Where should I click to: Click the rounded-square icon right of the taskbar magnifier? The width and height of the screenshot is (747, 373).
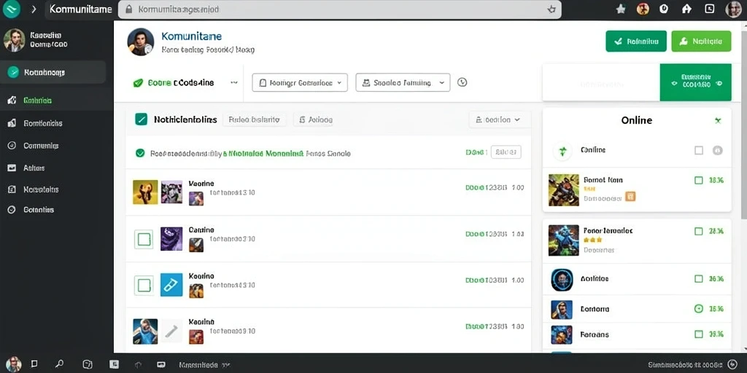(x=88, y=364)
